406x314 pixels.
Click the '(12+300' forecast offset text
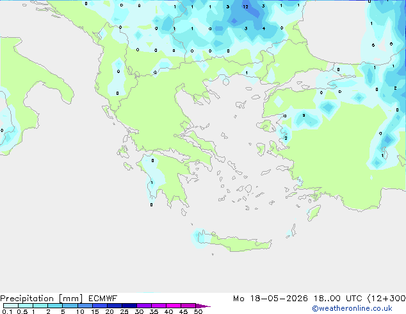[387, 299]
